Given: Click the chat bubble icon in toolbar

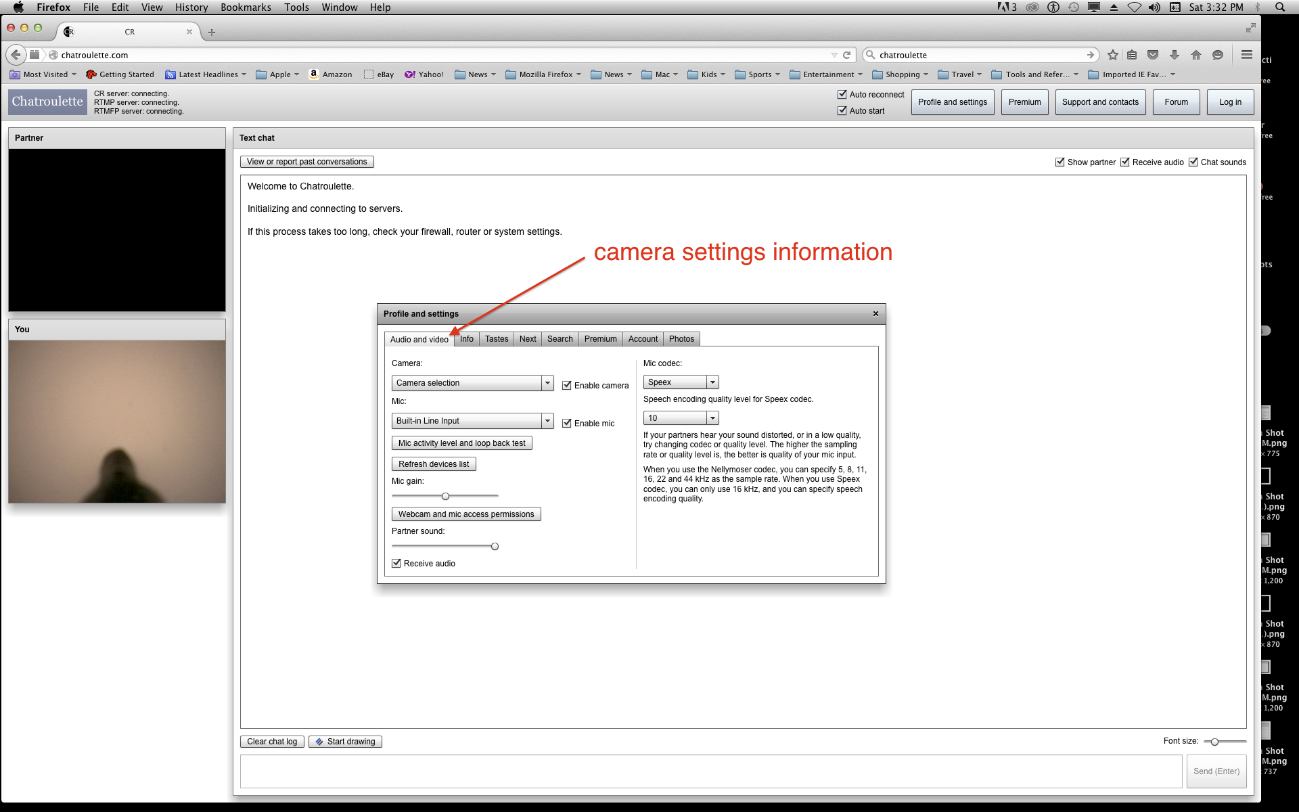Looking at the screenshot, I should [1218, 55].
